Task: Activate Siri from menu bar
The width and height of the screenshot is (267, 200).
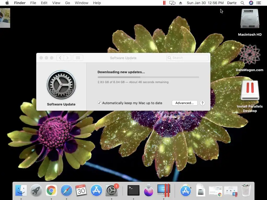Action: tap(251, 3)
